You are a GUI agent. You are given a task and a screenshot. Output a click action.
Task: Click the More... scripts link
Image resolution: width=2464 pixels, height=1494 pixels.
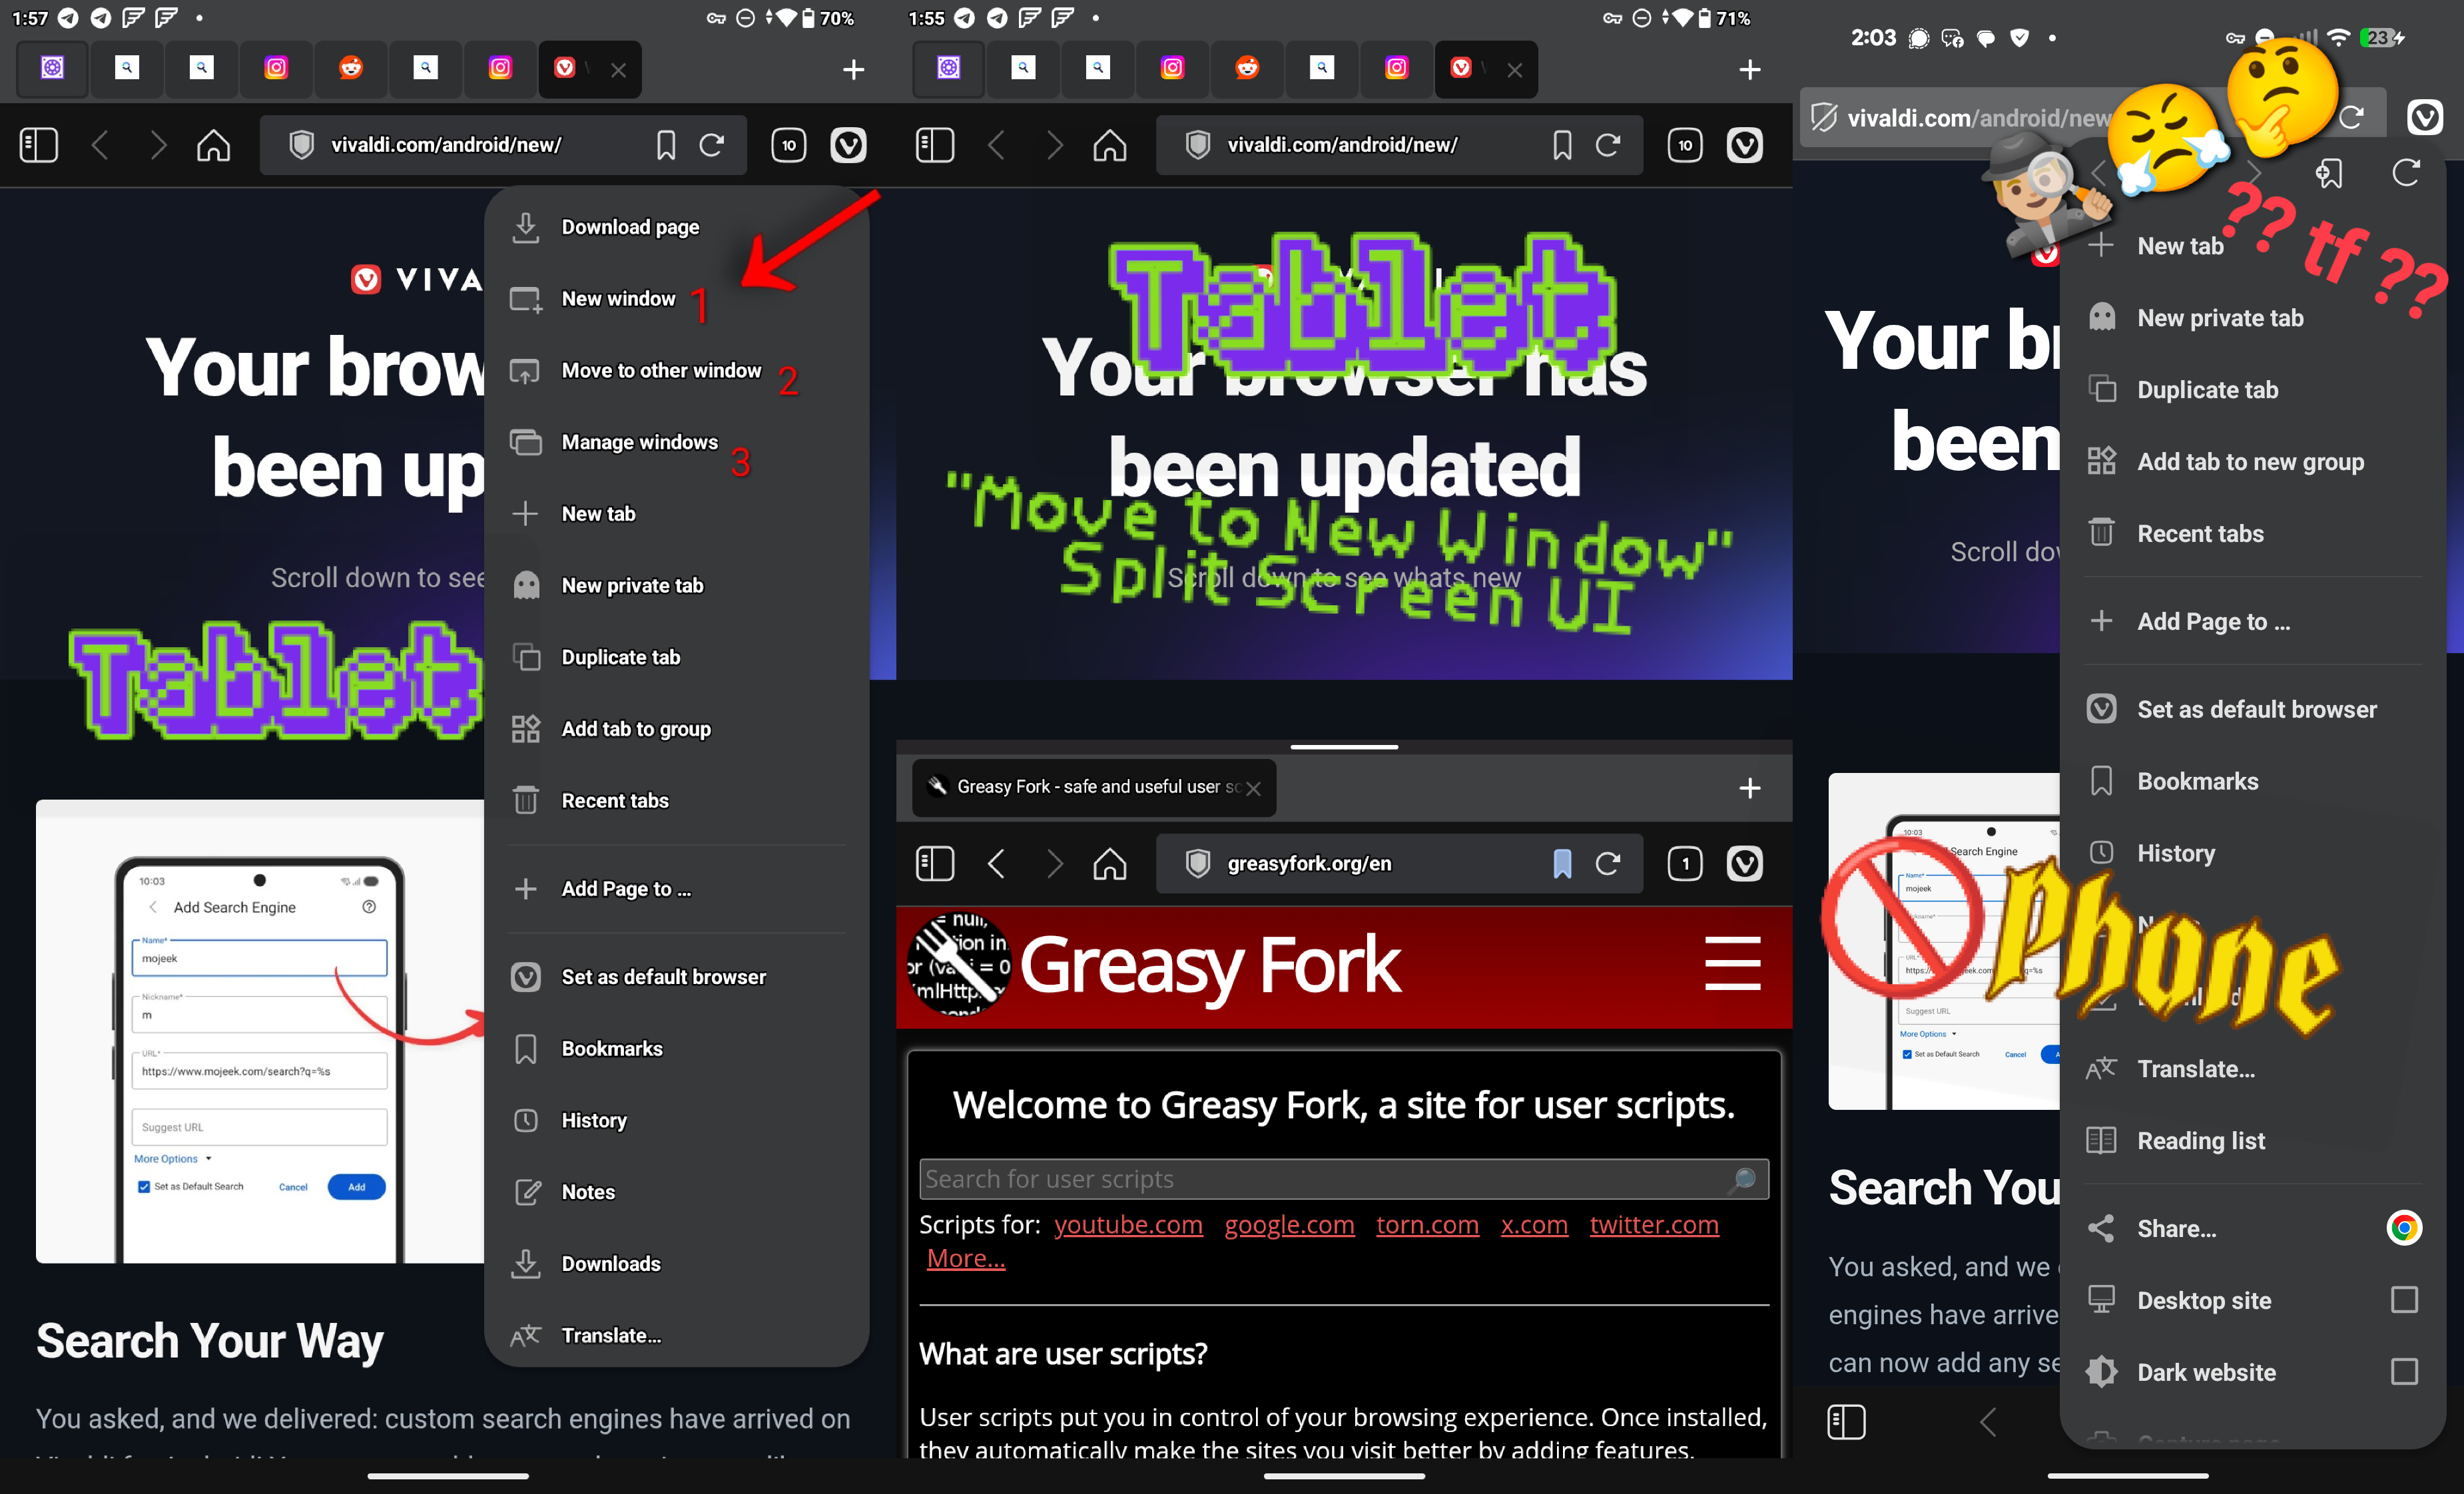click(966, 1258)
